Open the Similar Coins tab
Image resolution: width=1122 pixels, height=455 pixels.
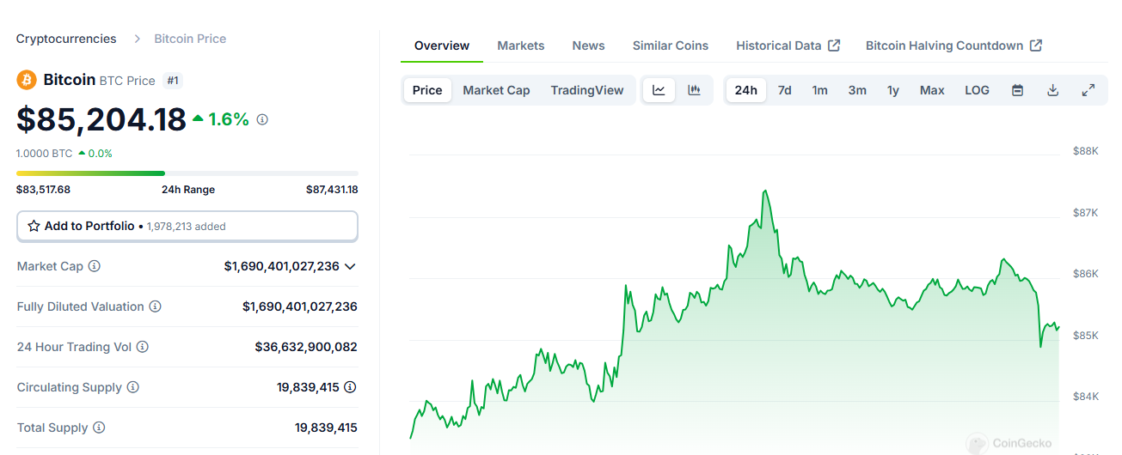pos(671,45)
